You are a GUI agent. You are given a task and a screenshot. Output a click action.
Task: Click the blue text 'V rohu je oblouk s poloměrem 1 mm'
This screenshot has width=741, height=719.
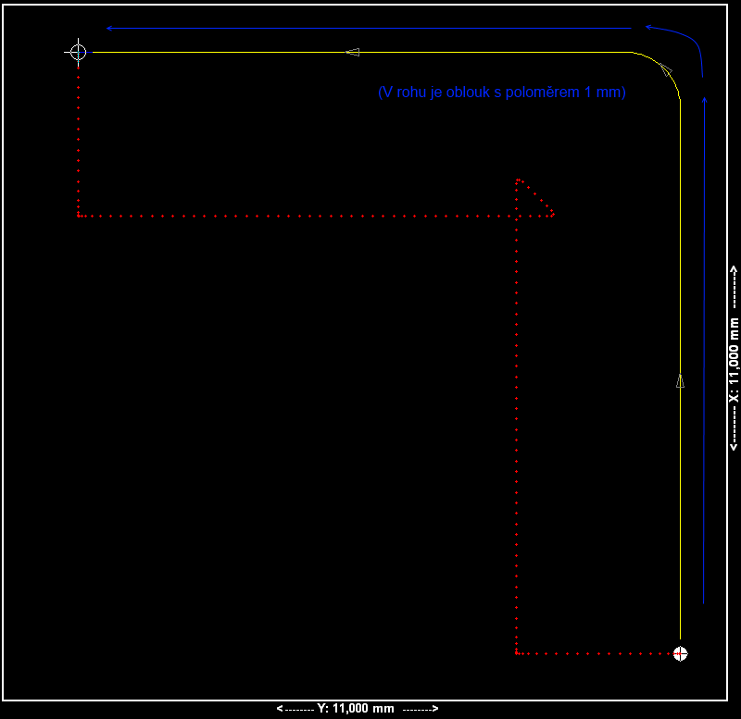501,93
